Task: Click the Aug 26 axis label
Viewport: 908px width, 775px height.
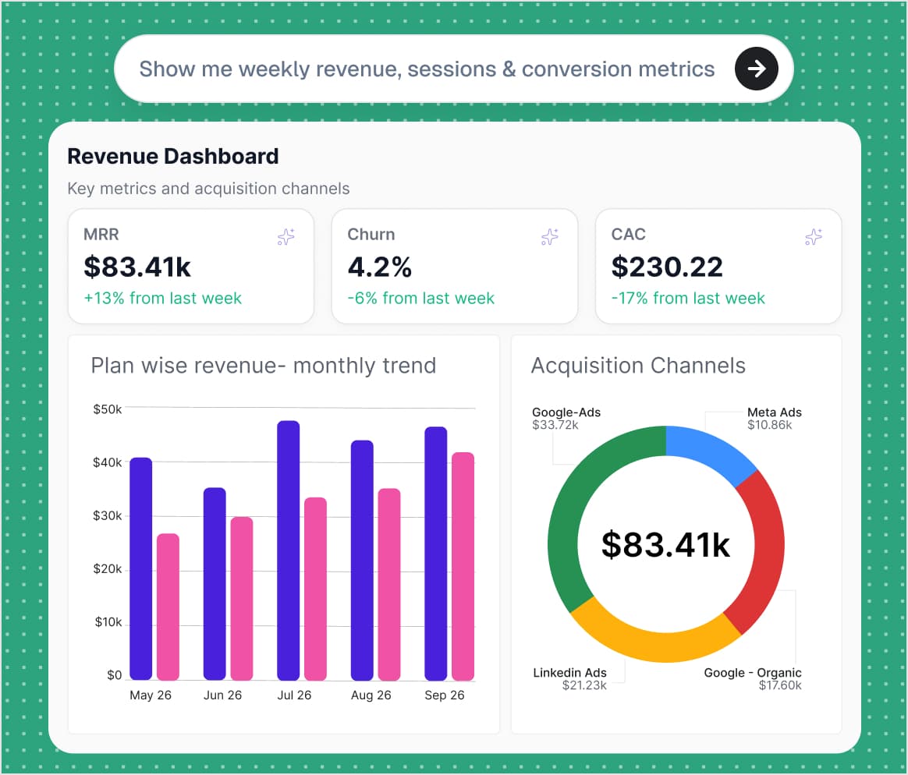Action: [x=371, y=695]
